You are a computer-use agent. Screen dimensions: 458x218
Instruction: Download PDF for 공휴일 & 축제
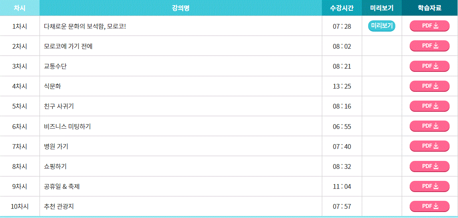(430, 186)
